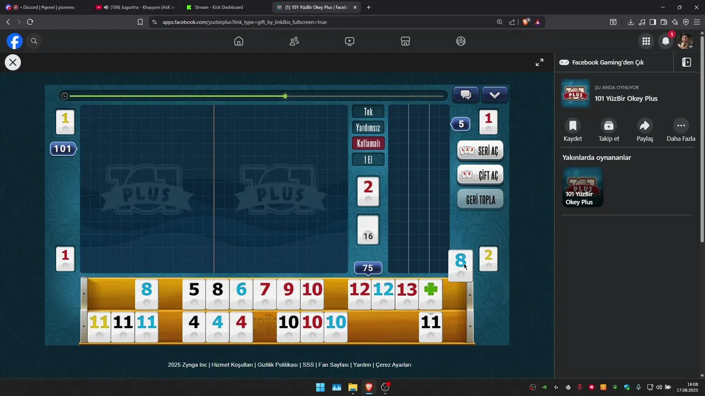Open the Fan Sayfası link

[333, 365]
